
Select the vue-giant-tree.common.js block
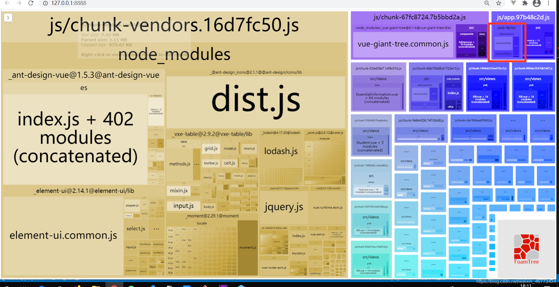tap(403, 44)
